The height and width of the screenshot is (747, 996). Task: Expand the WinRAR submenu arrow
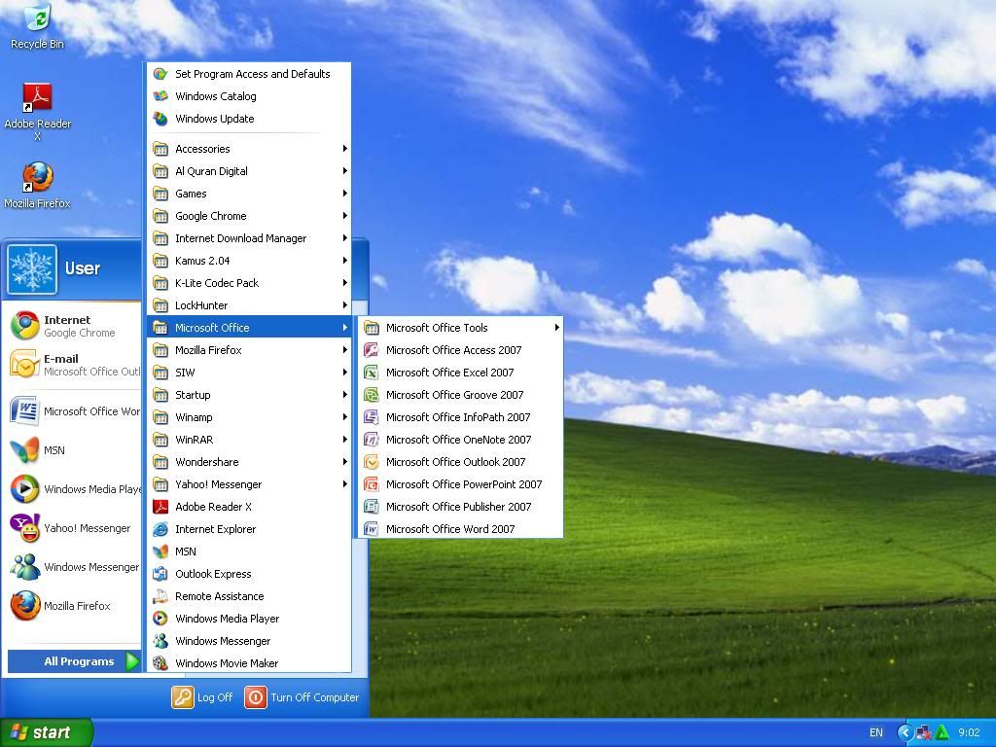point(344,440)
